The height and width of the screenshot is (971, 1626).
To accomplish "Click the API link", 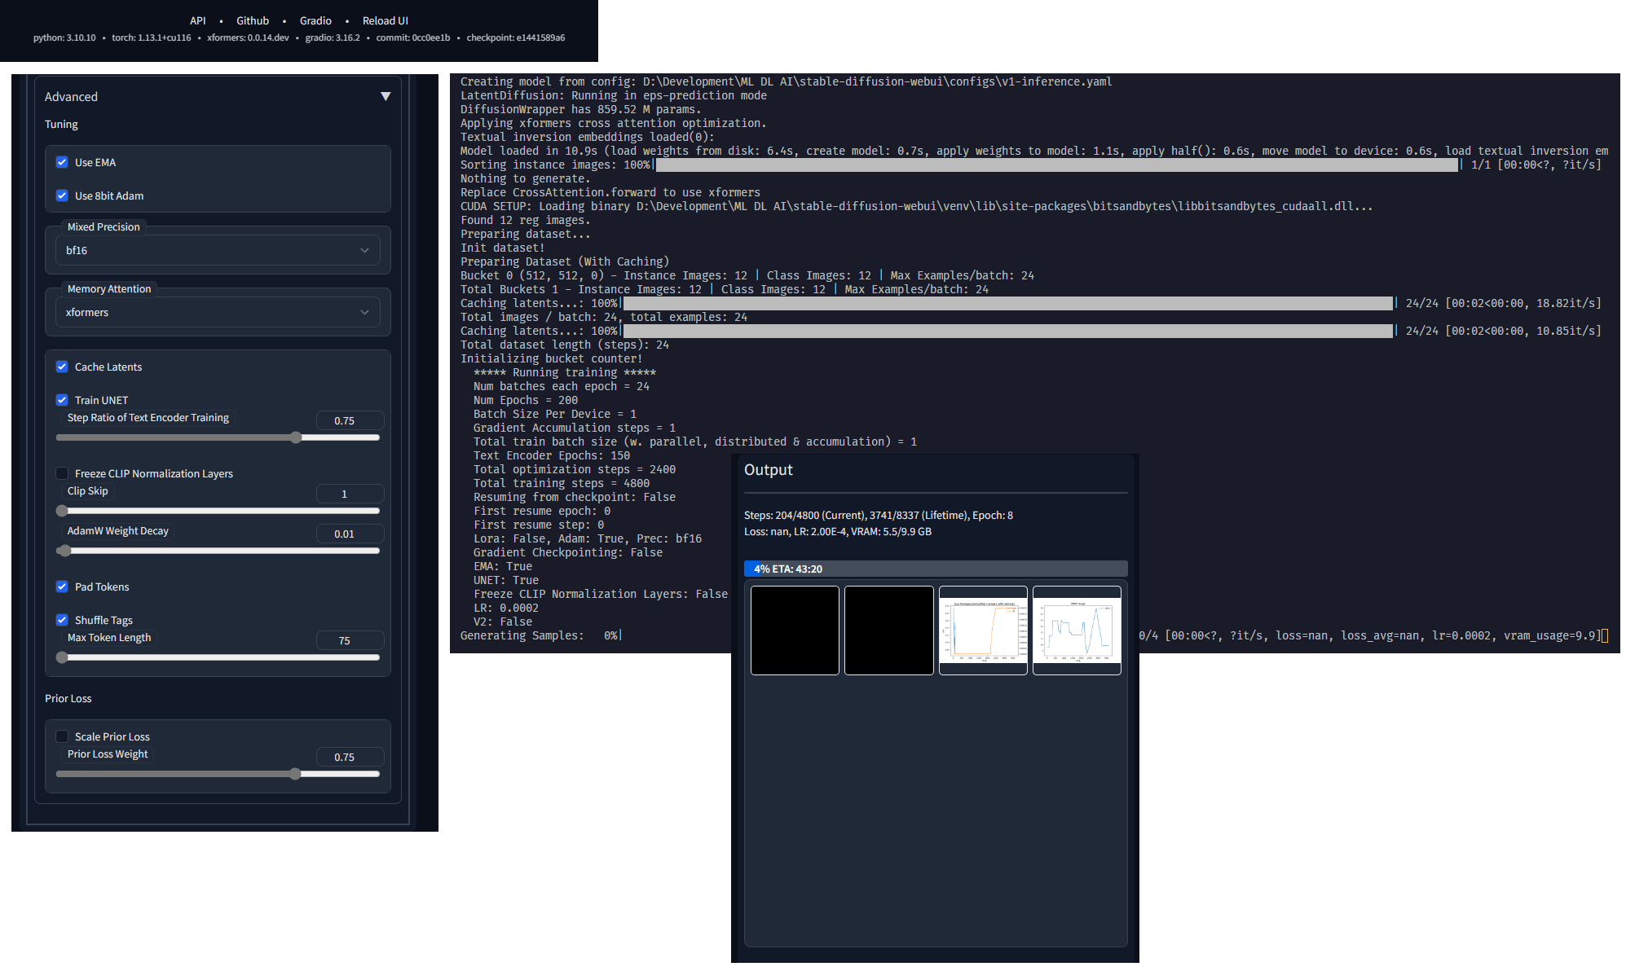I will [197, 21].
